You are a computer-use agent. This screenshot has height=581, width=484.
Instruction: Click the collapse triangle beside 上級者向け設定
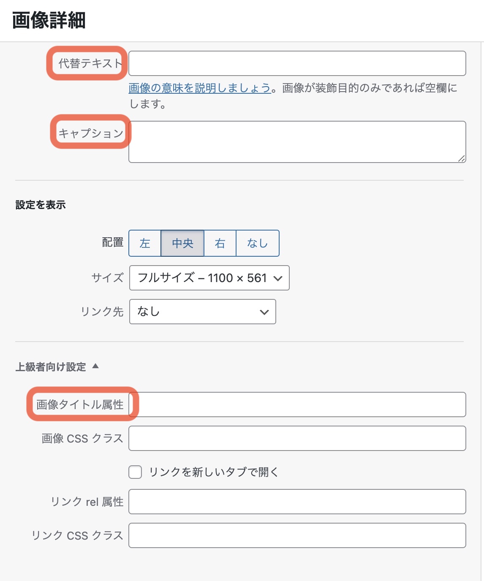[x=95, y=366]
